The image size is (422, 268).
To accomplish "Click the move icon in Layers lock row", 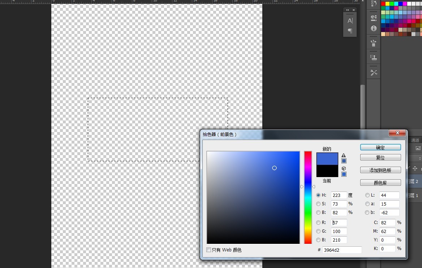I will 415,168.
